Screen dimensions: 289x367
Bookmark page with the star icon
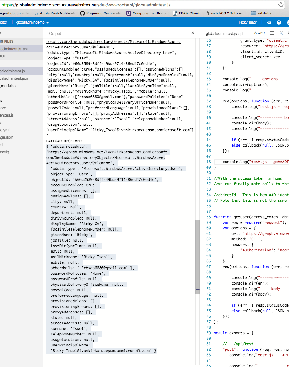281,5
